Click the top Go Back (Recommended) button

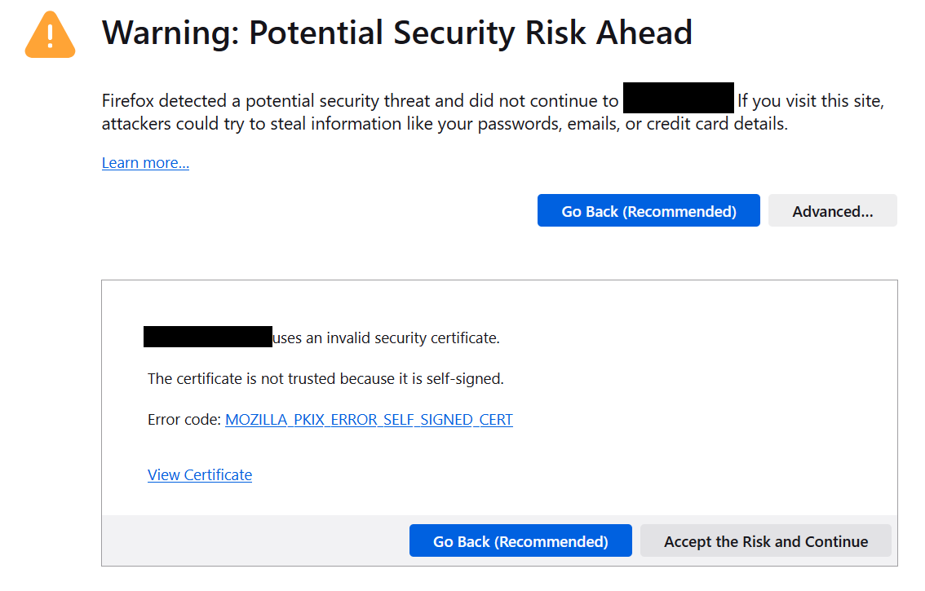[x=648, y=210]
